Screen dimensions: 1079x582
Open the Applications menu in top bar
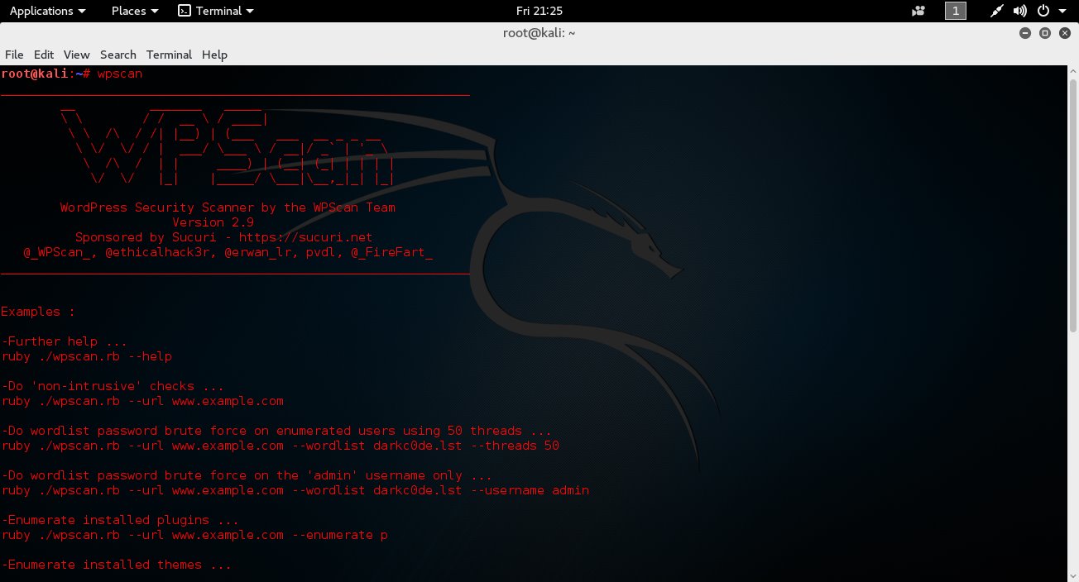(x=47, y=11)
